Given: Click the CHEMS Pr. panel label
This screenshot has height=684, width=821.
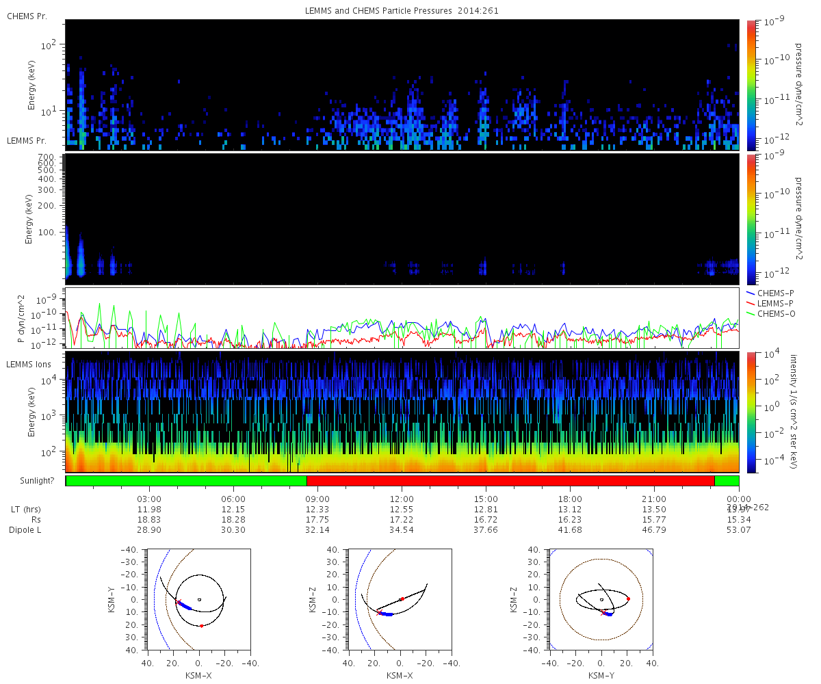Looking at the screenshot, I should 27,16.
